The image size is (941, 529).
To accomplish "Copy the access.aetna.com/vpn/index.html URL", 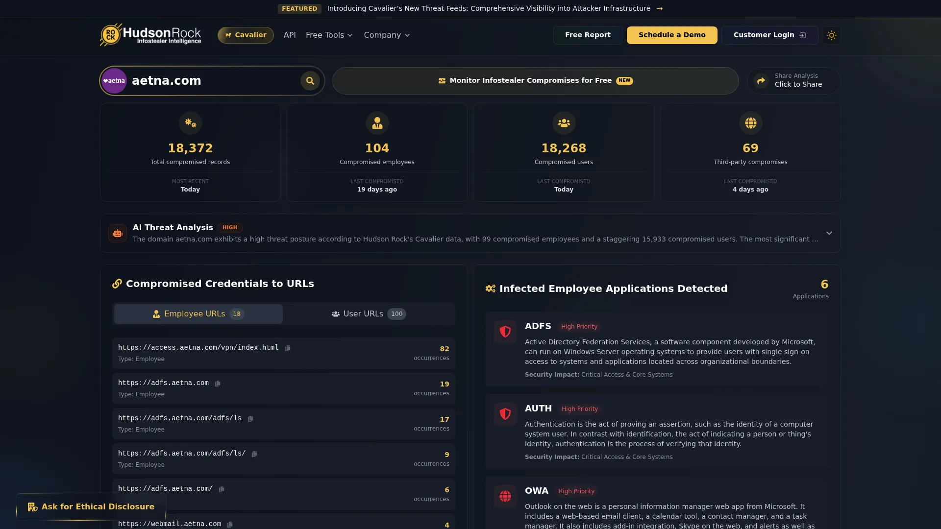I will (x=288, y=348).
